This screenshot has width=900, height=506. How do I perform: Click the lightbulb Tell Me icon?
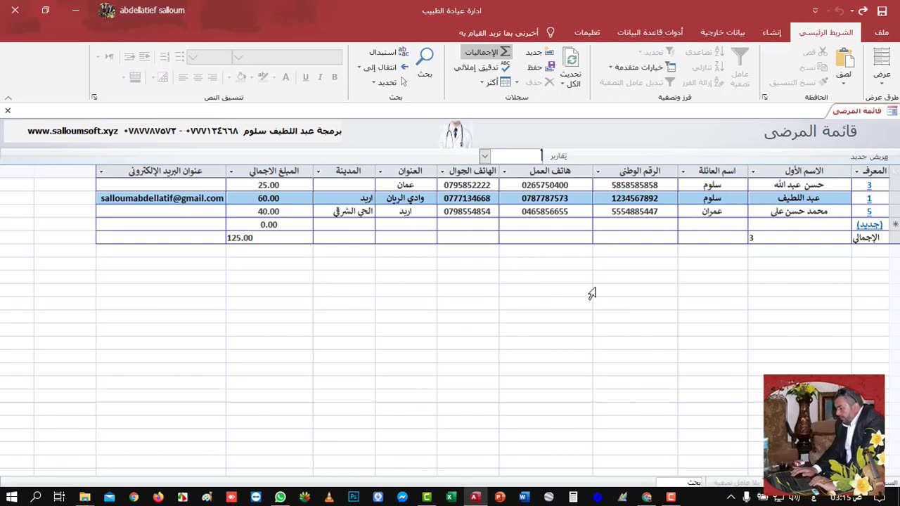tap(551, 32)
